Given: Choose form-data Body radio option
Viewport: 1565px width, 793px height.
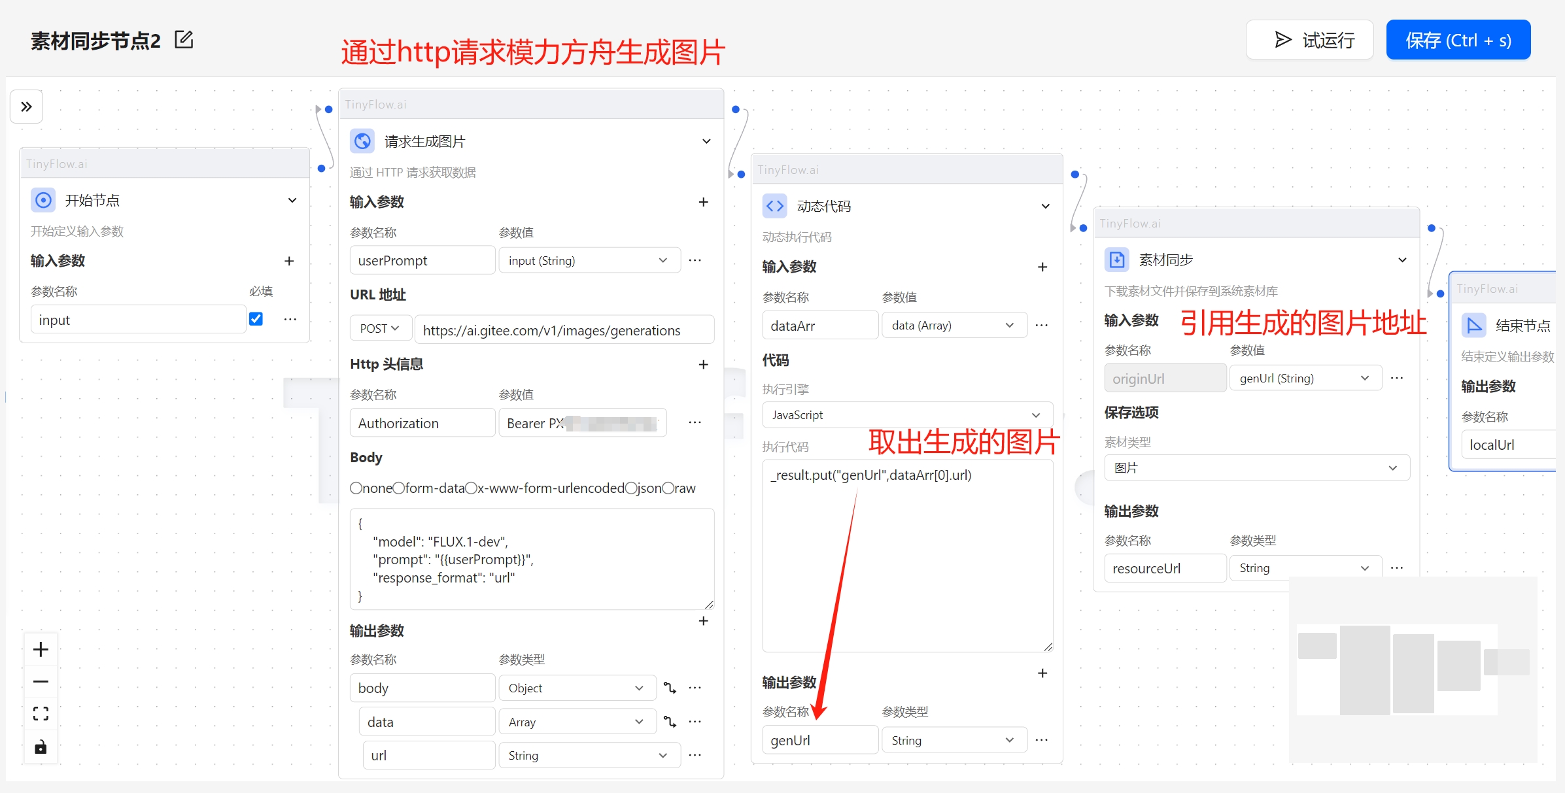Looking at the screenshot, I should pos(399,488).
